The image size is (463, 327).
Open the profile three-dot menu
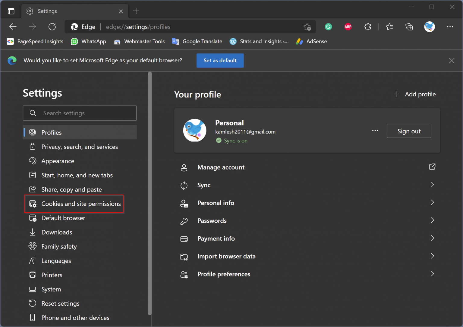[x=375, y=131]
